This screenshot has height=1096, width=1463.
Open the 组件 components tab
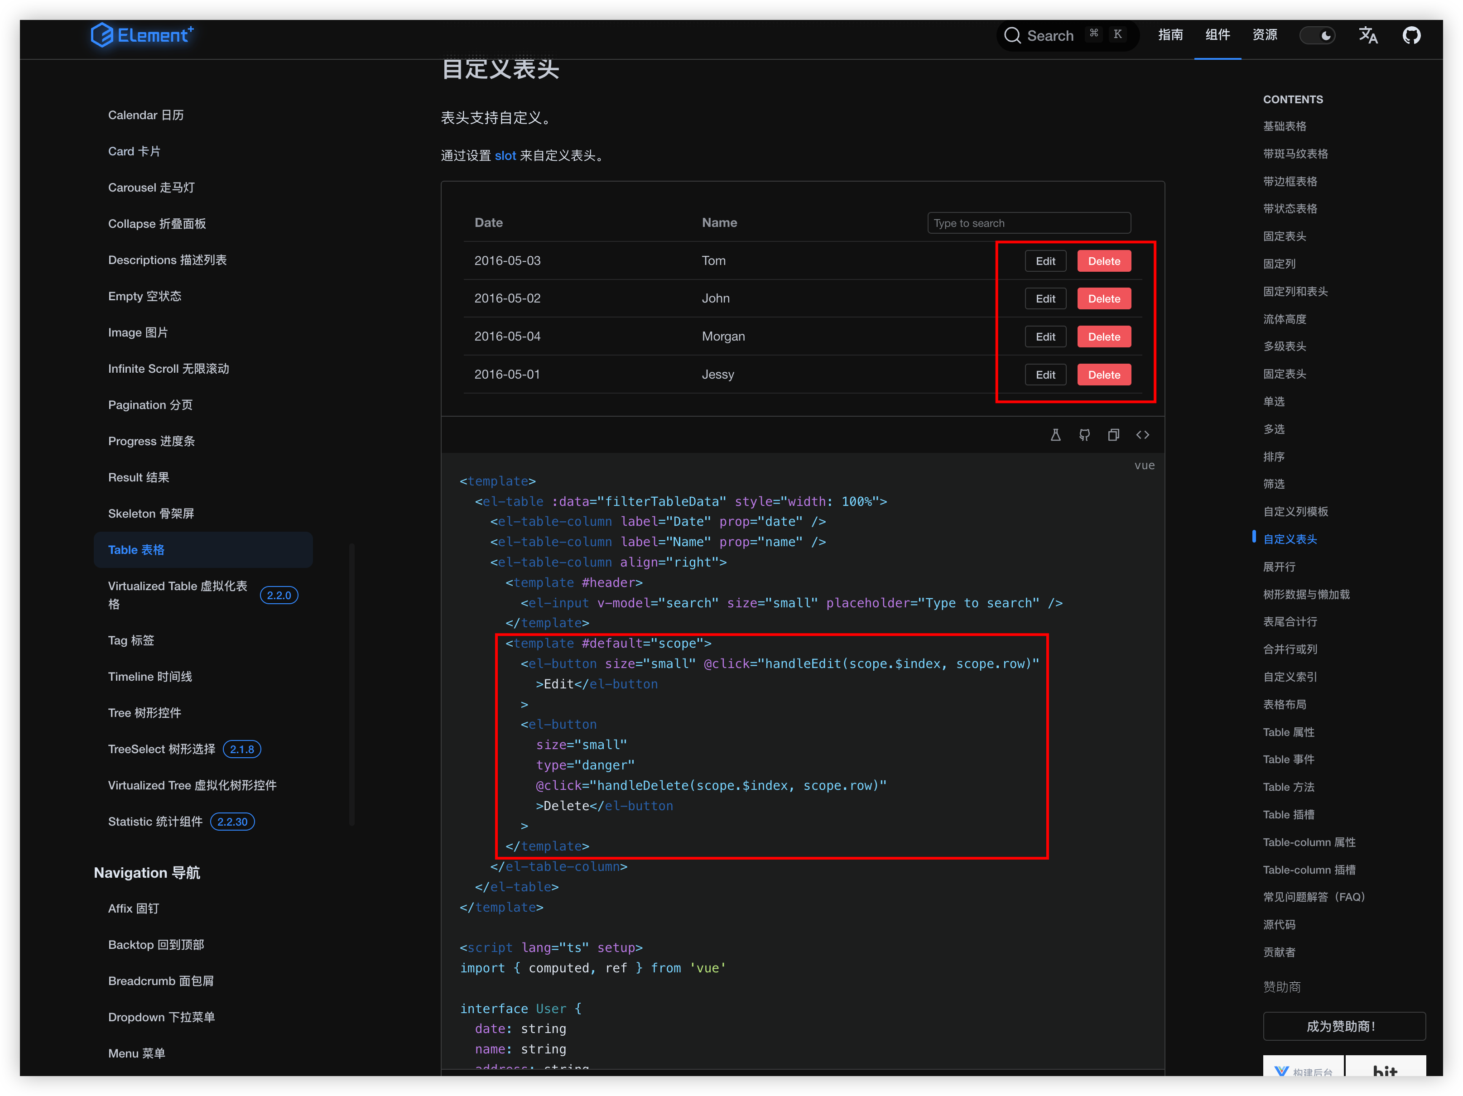coord(1217,35)
